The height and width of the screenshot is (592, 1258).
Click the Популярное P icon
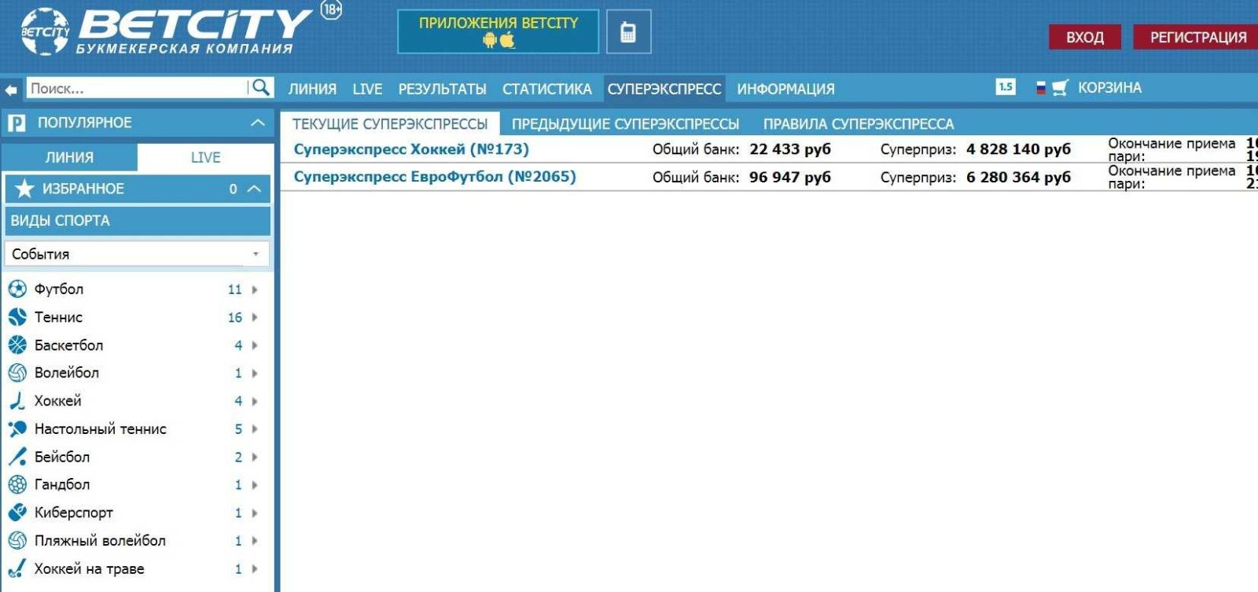17,123
